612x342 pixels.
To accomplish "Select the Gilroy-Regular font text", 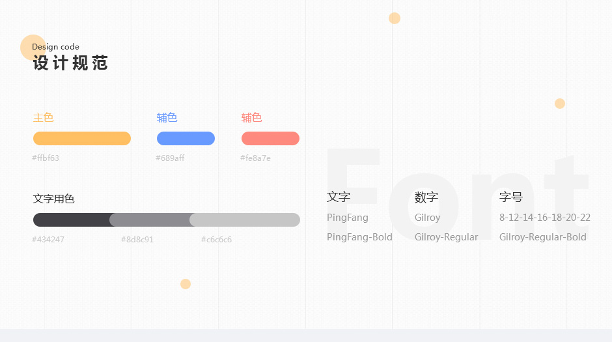I will [x=446, y=237].
